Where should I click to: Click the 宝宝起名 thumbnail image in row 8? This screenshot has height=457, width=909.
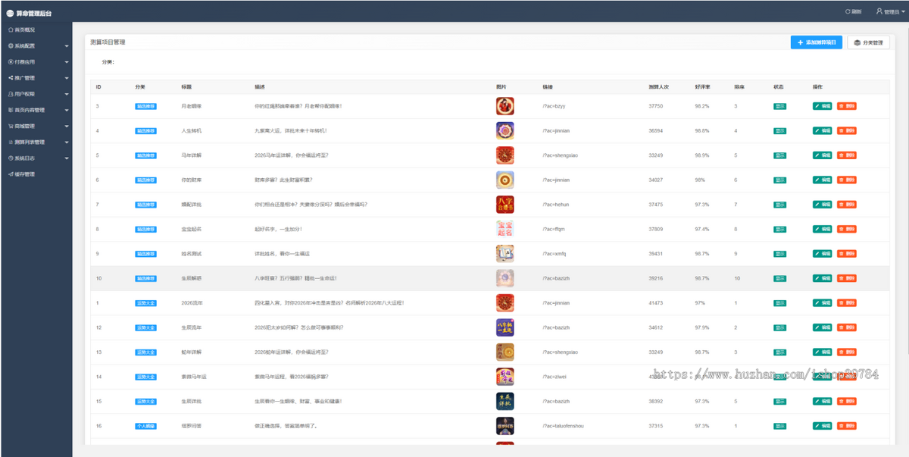[504, 229]
